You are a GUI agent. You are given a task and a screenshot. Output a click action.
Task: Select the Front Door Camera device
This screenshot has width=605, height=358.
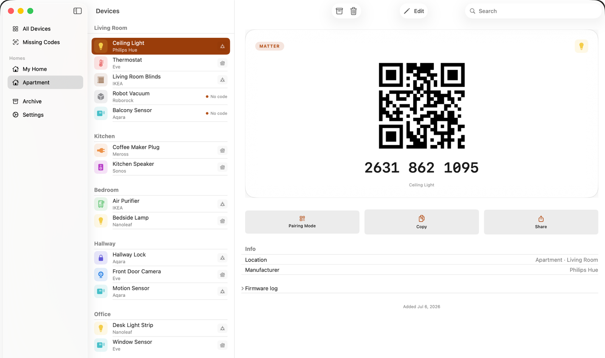point(161,275)
